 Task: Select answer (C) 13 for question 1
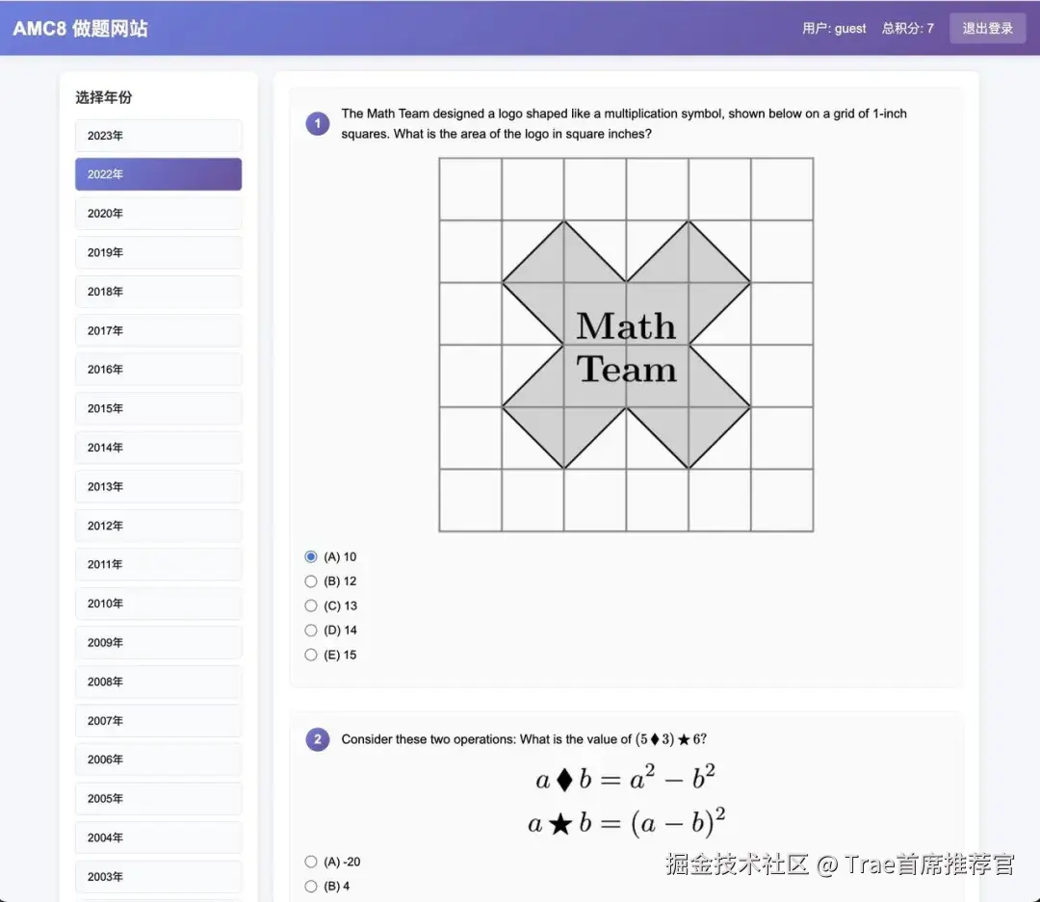point(311,606)
